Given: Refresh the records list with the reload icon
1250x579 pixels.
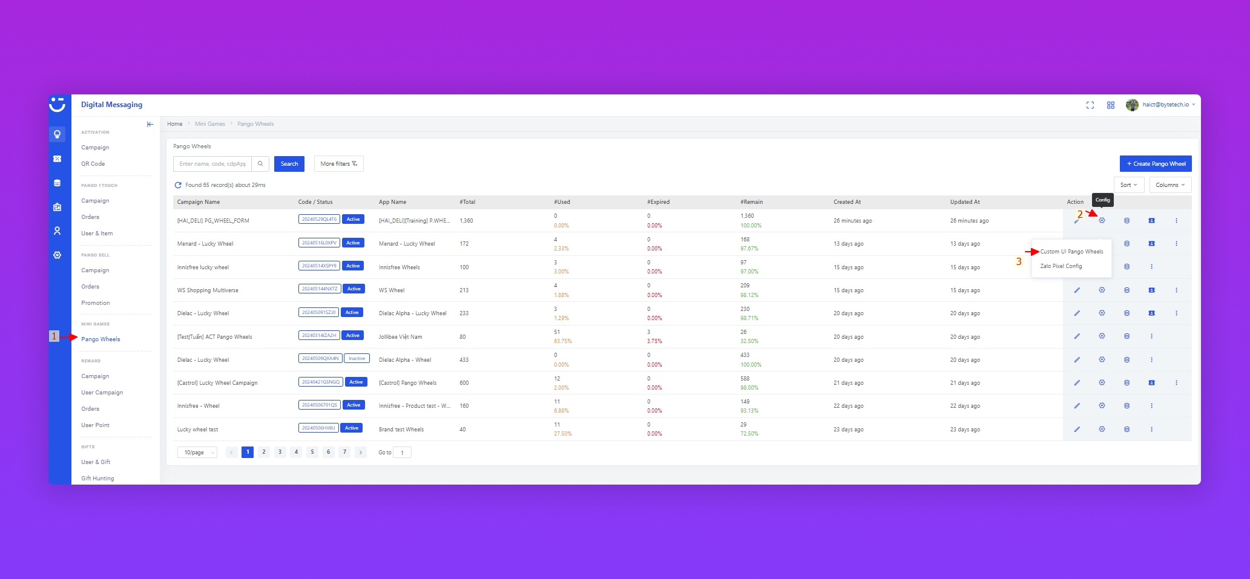Looking at the screenshot, I should (178, 185).
